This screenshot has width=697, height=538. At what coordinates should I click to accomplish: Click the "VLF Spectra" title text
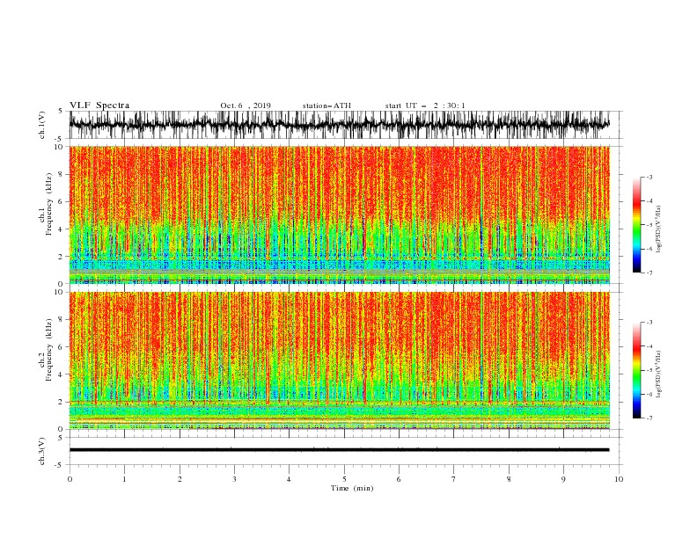coord(99,105)
